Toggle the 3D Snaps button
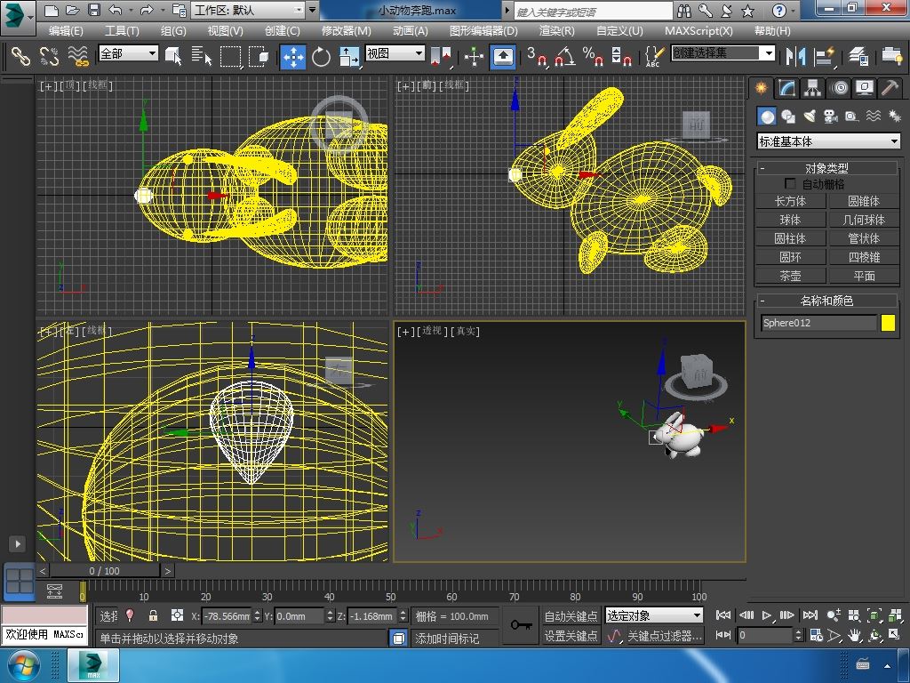 [x=536, y=56]
